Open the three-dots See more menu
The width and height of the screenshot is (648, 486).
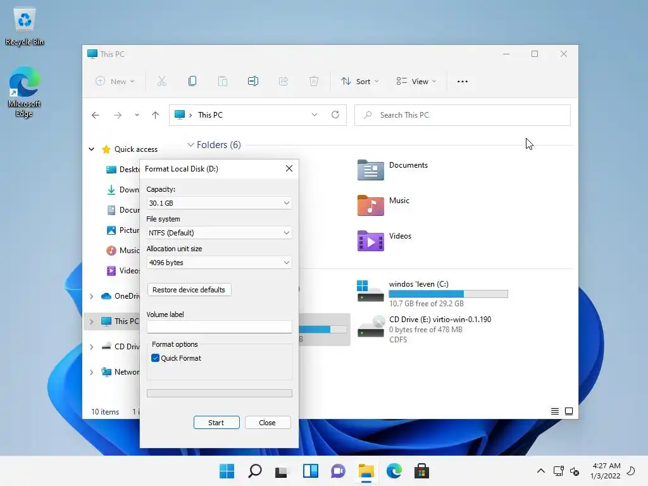[463, 82]
